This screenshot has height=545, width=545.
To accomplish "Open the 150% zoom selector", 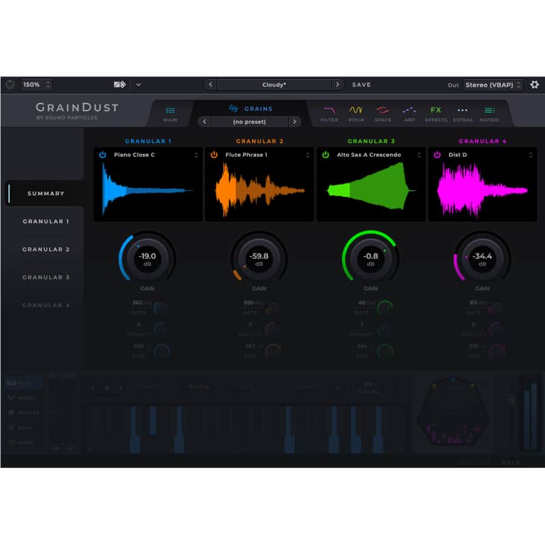I will pos(37,84).
